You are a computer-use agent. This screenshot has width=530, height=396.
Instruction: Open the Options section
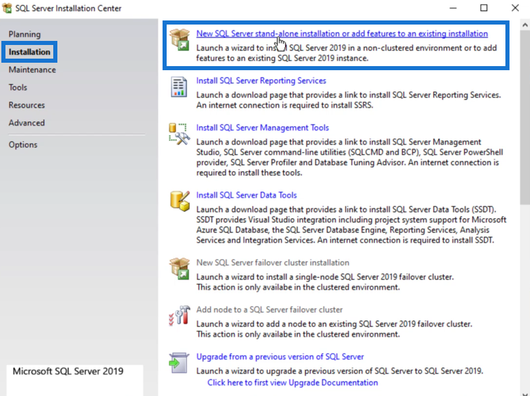(23, 144)
